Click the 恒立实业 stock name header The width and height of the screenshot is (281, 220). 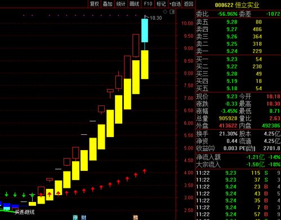point(247,5)
